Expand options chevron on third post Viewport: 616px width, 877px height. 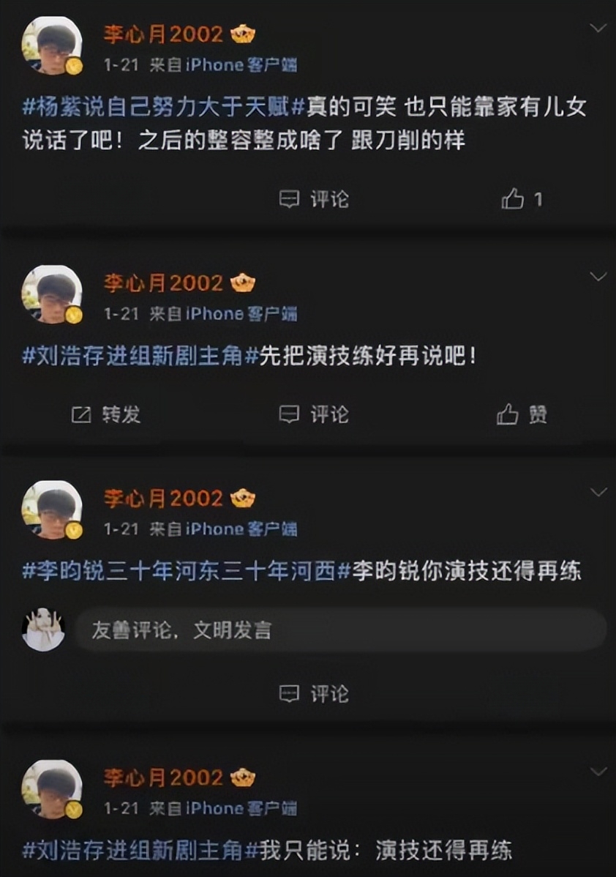(x=598, y=492)
